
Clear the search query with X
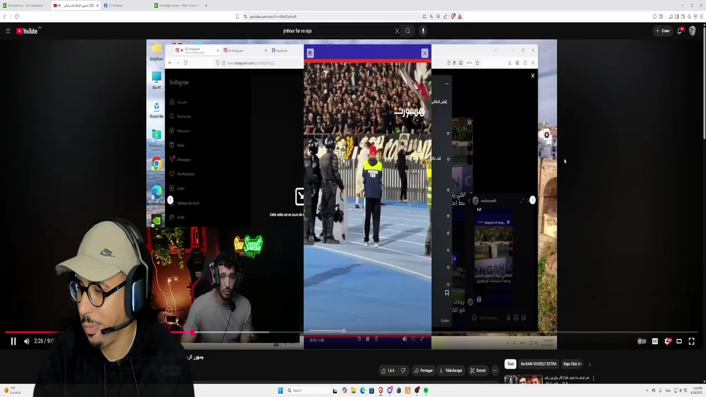tap(397, 31)
